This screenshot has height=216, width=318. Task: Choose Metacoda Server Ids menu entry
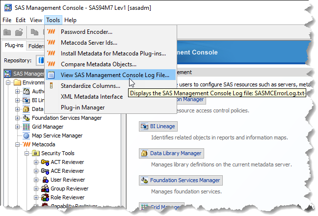111,42
